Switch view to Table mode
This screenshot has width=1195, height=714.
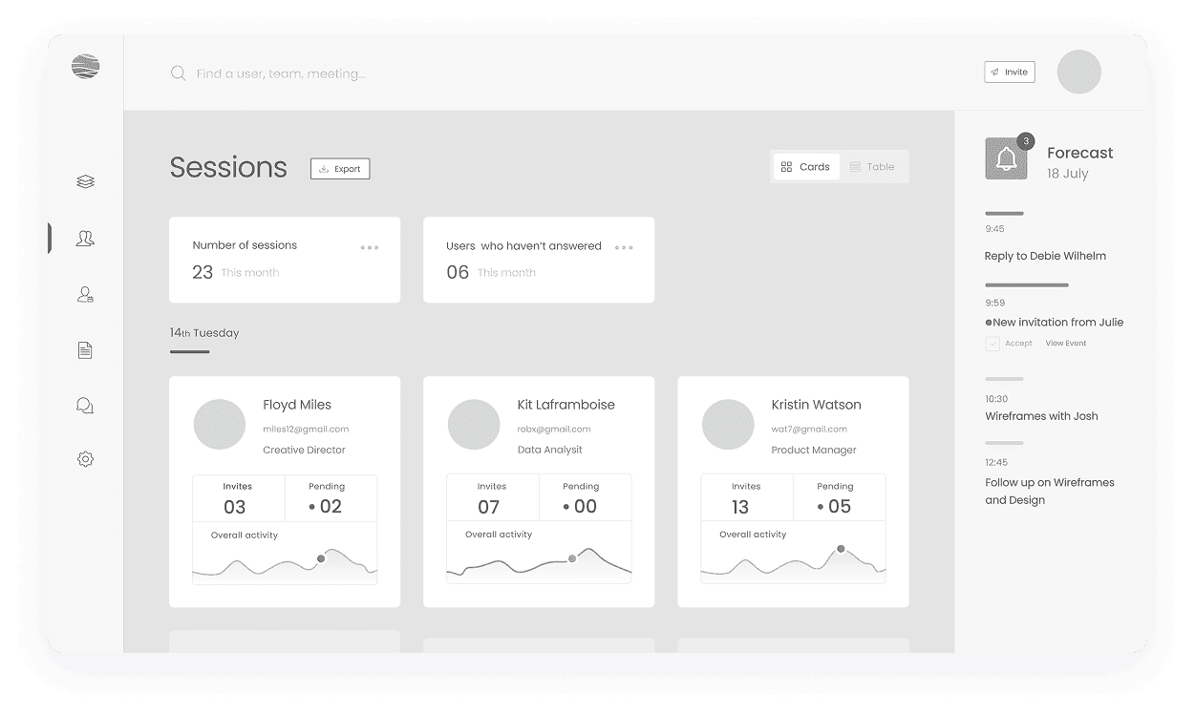[x=872, y=166]
